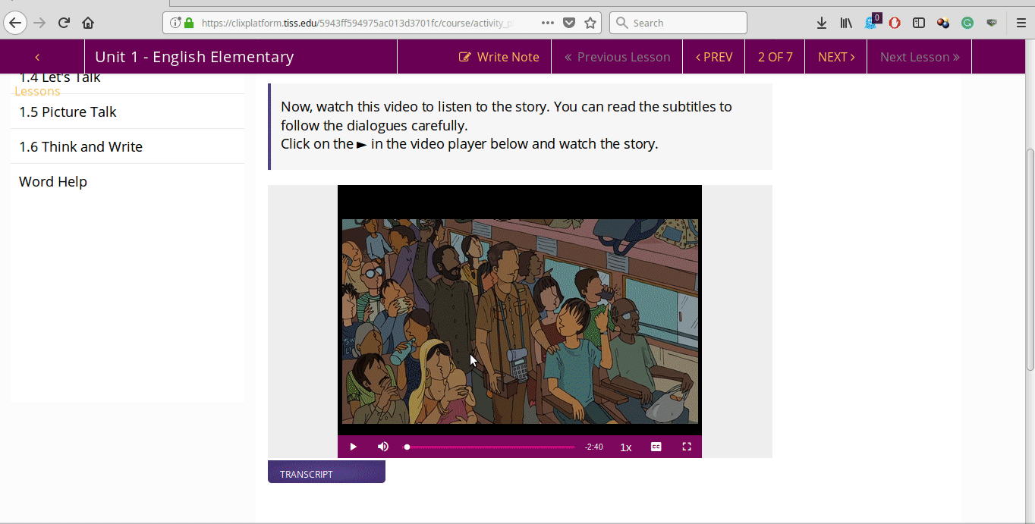Reload the page in browser
This screenshot has width=1035, height=524.
coord(64,23)
